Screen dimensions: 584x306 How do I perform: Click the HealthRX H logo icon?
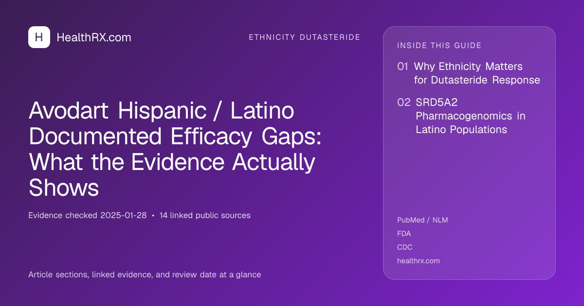(39, 37)
